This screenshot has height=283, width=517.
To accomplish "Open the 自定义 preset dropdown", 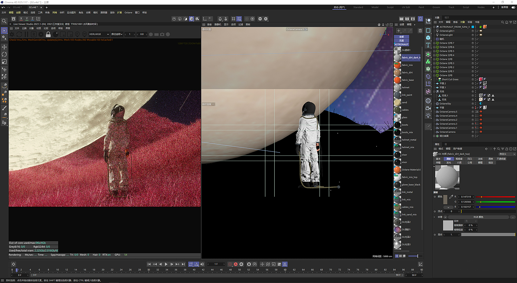I will (x=507, y=154).
